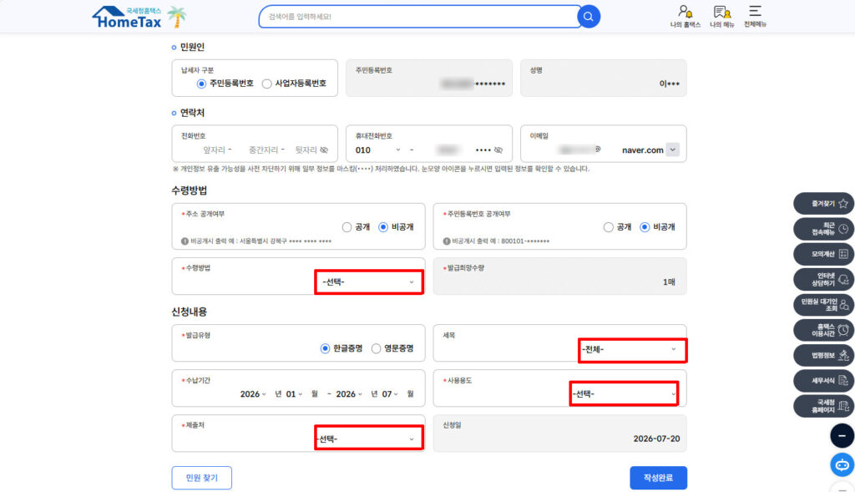The height and width of the screenshot is (492, 855).
Task: Click 전화번호 중간자리 input
Action: (x=263, y=150)
